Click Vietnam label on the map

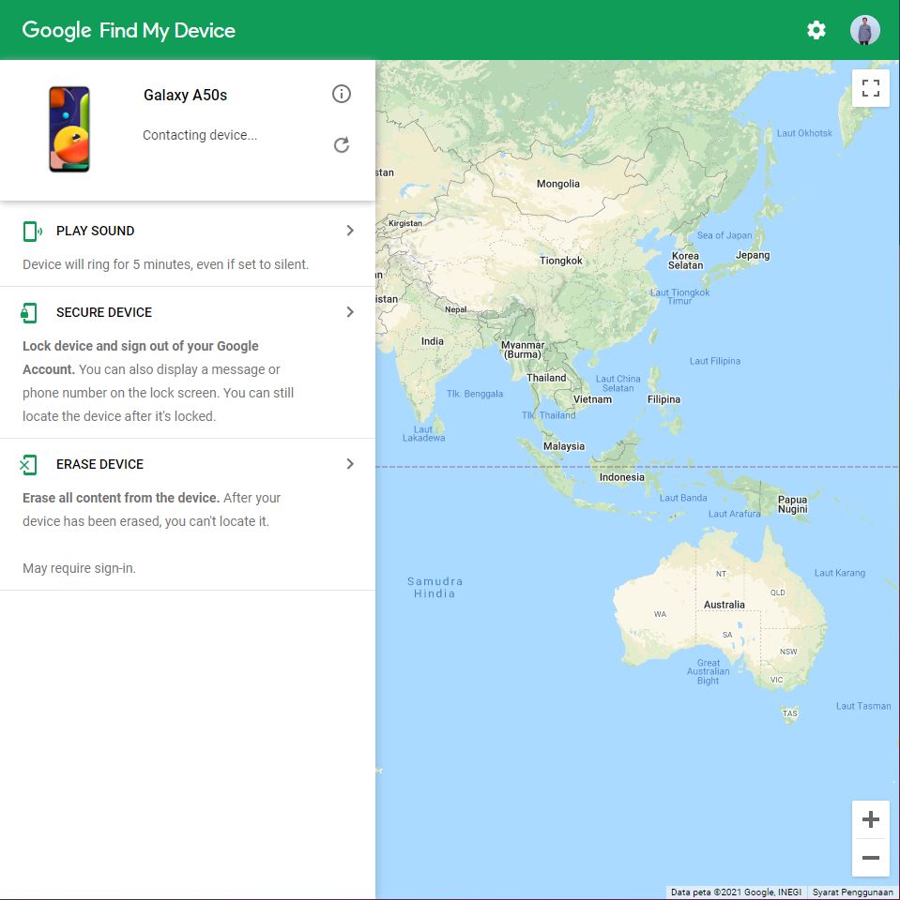[x=592, y=399]
